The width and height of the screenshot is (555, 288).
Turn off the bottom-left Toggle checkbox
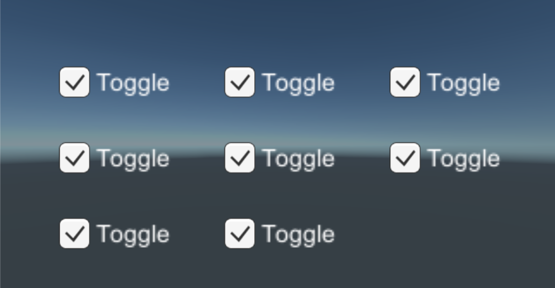pos(74,234)
